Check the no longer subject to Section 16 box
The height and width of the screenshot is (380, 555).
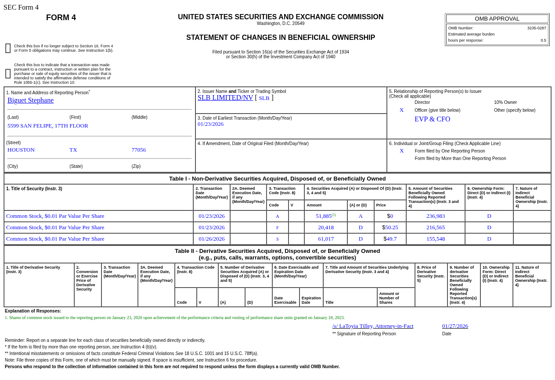[x=8, y=48]
